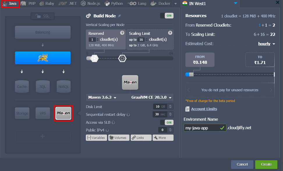Show the previous pricing tip
This screenshot has width=283, height=171.
189,90
